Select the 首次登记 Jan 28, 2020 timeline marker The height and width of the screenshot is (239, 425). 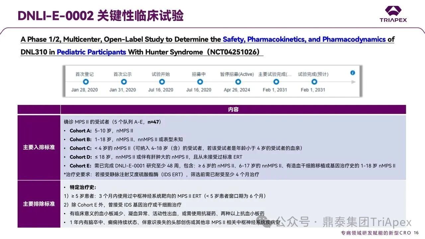coord(86,82)
